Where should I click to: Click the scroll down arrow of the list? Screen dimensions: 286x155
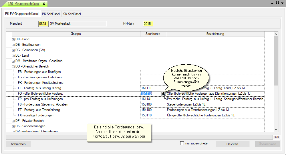coord(276,130)
